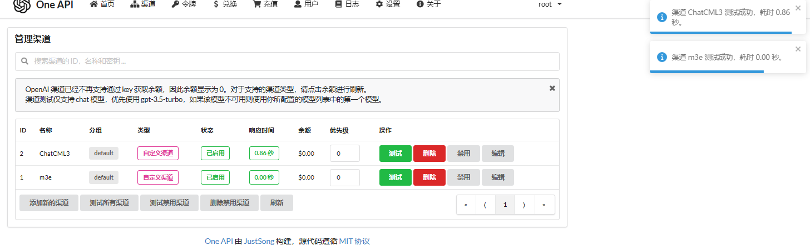Disable the m3e channel
The width and height of the screenshot is (810, 245).
[463, 177]
